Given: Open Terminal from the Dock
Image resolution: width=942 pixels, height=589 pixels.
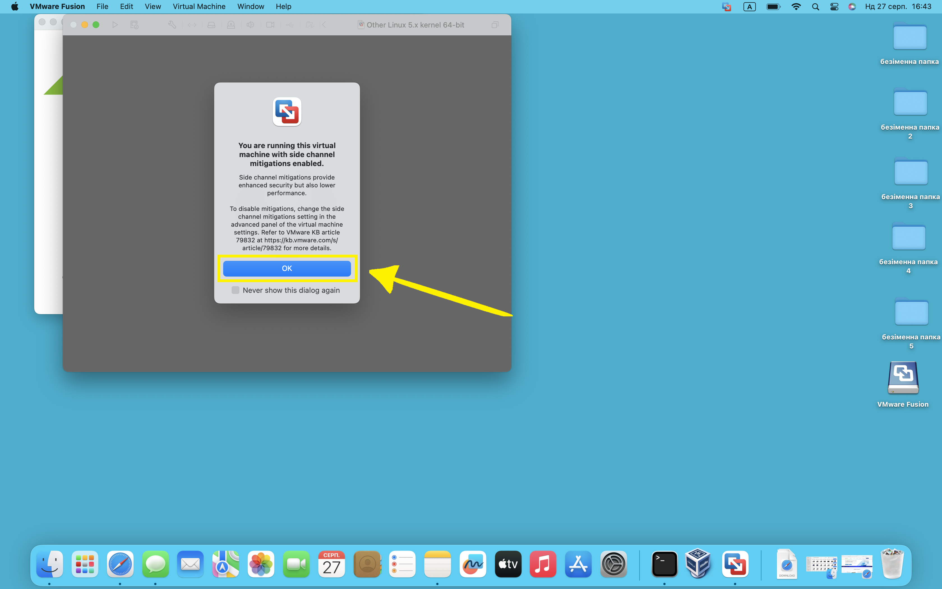Looking at the screenshot, I should click(x=664, y=564).
